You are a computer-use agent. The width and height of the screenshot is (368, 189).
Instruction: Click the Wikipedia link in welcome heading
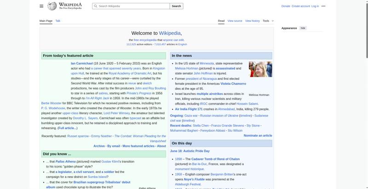(170, 33)
